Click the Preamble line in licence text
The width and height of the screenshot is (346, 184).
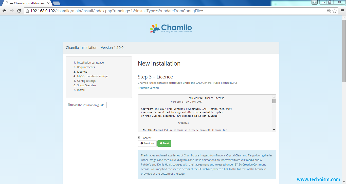(183, 123)
